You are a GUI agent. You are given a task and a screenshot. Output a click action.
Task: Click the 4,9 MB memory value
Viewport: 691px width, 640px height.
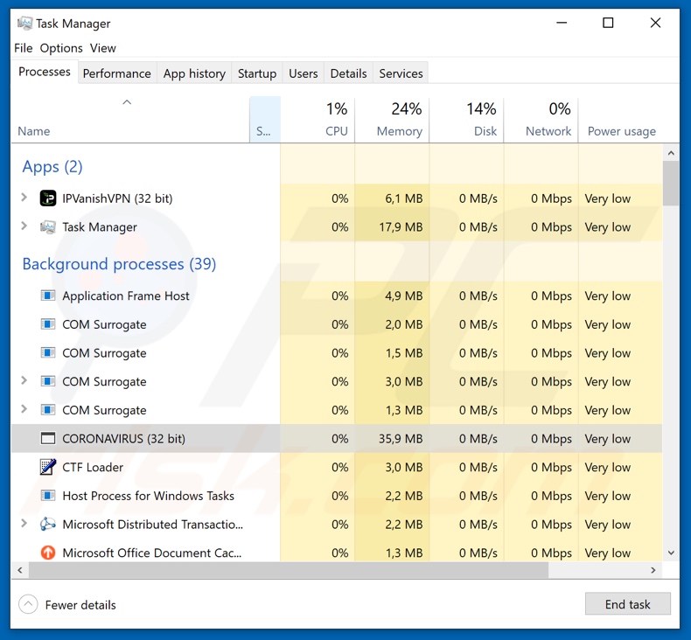tap(404, 296)
